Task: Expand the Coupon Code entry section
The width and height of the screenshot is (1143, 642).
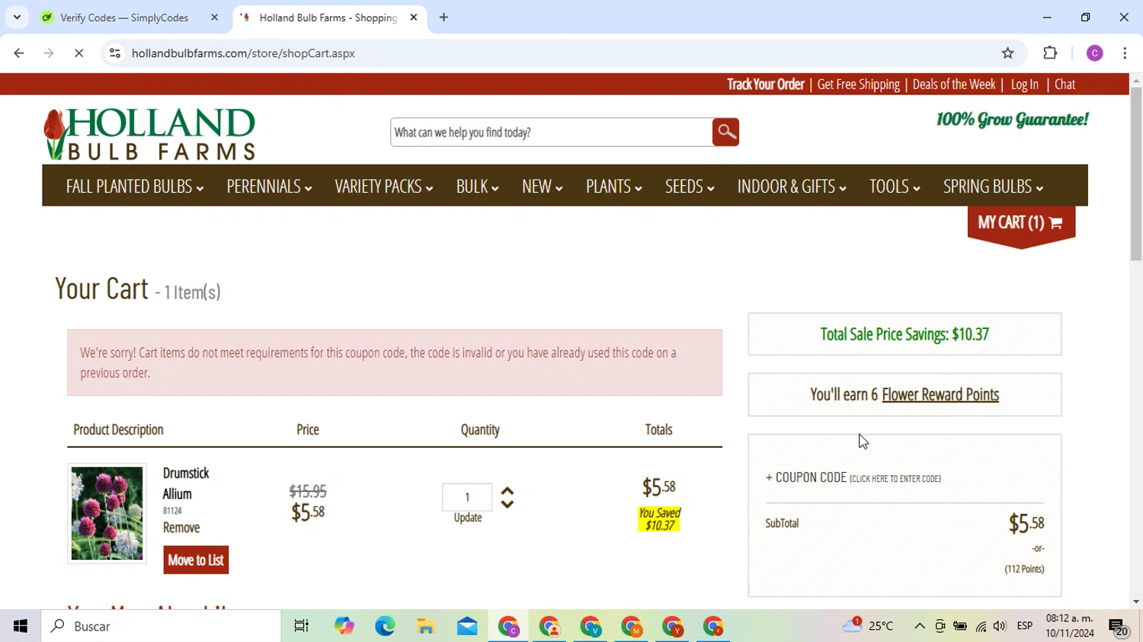Action: [x=853, y=478]
